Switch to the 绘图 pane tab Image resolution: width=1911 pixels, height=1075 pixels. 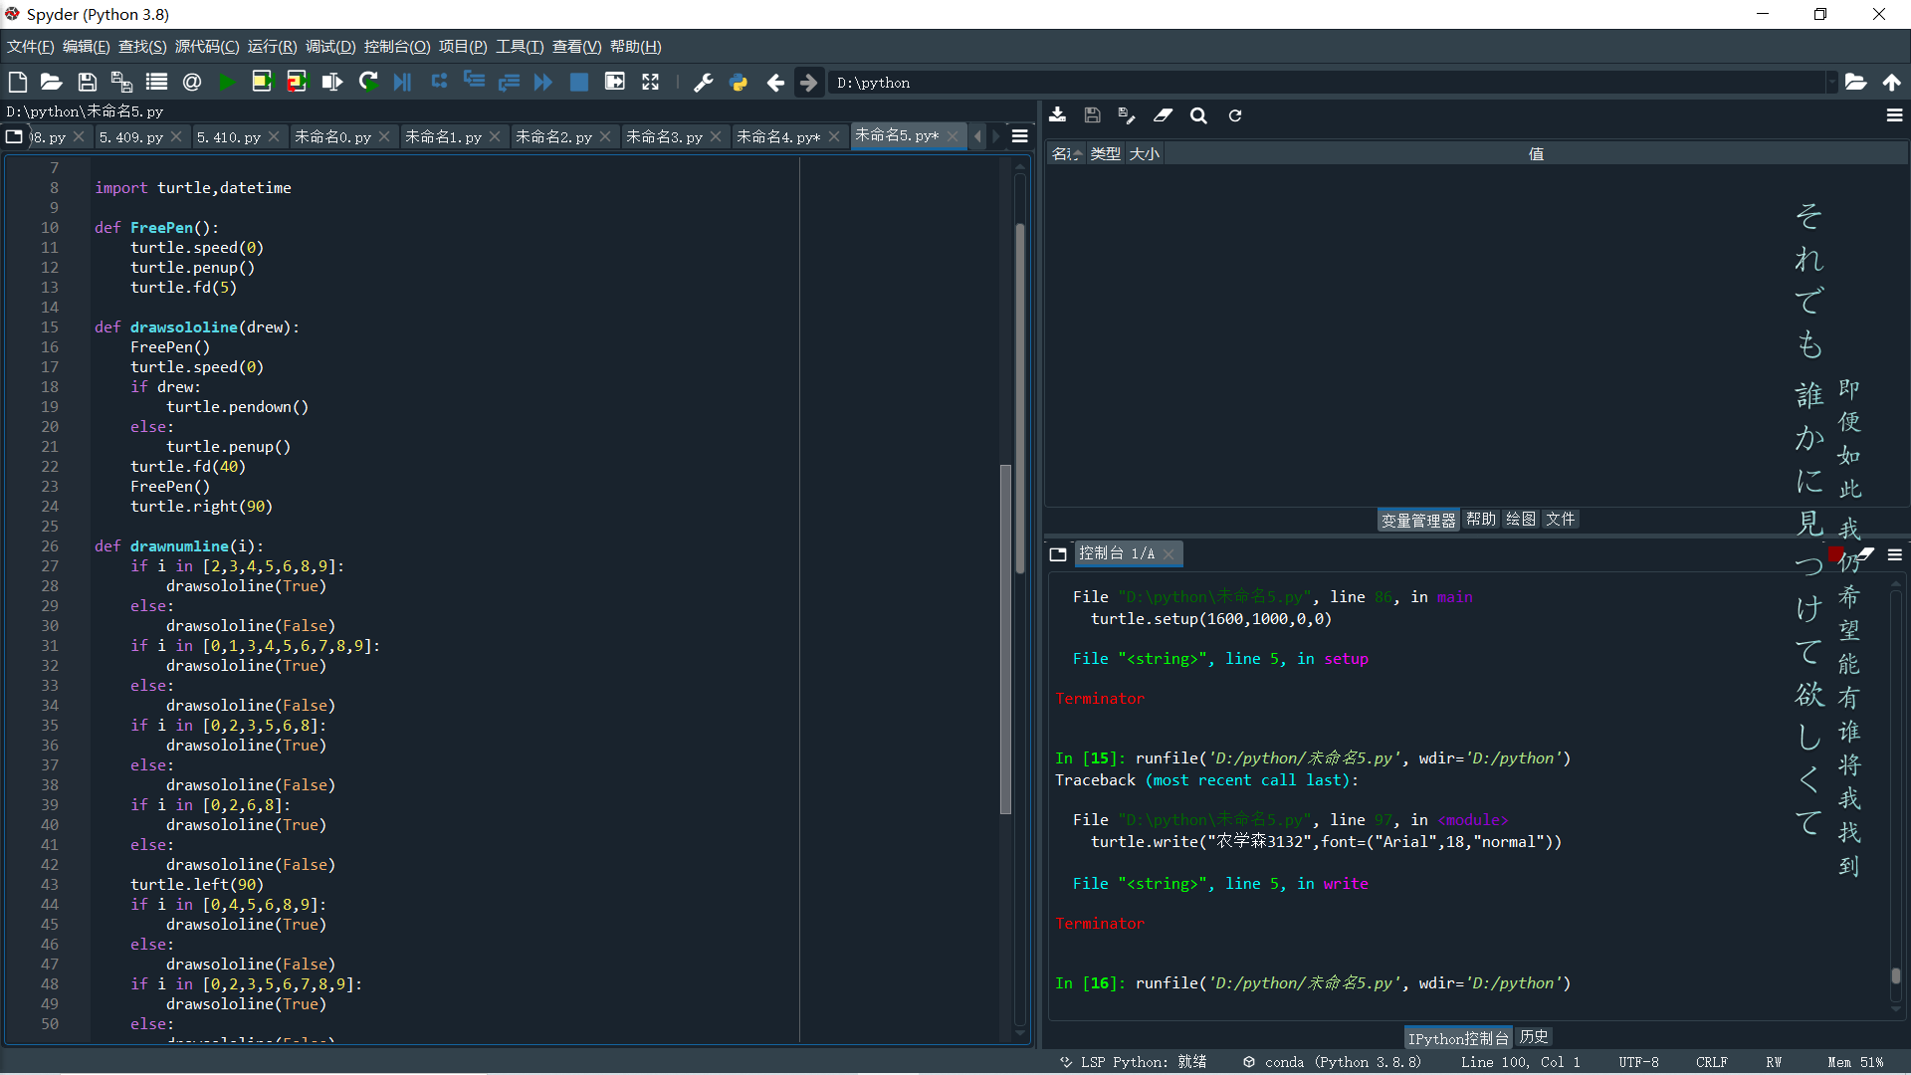click(x=1520, y=520)
